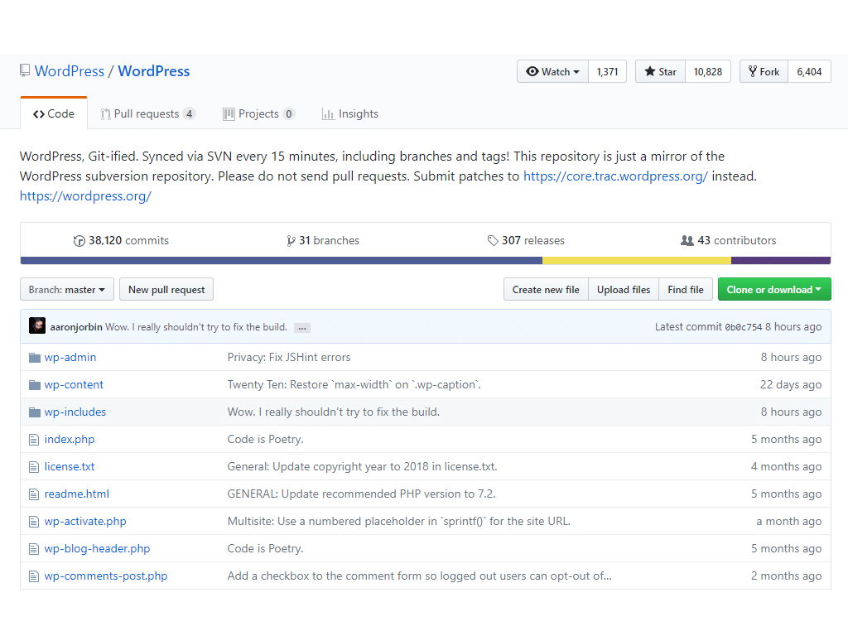Image resolution: width=848 pixels, height=636 pixels.
Task: Click the file icon next to wp-blog-header.php
Action: [34, 549]
